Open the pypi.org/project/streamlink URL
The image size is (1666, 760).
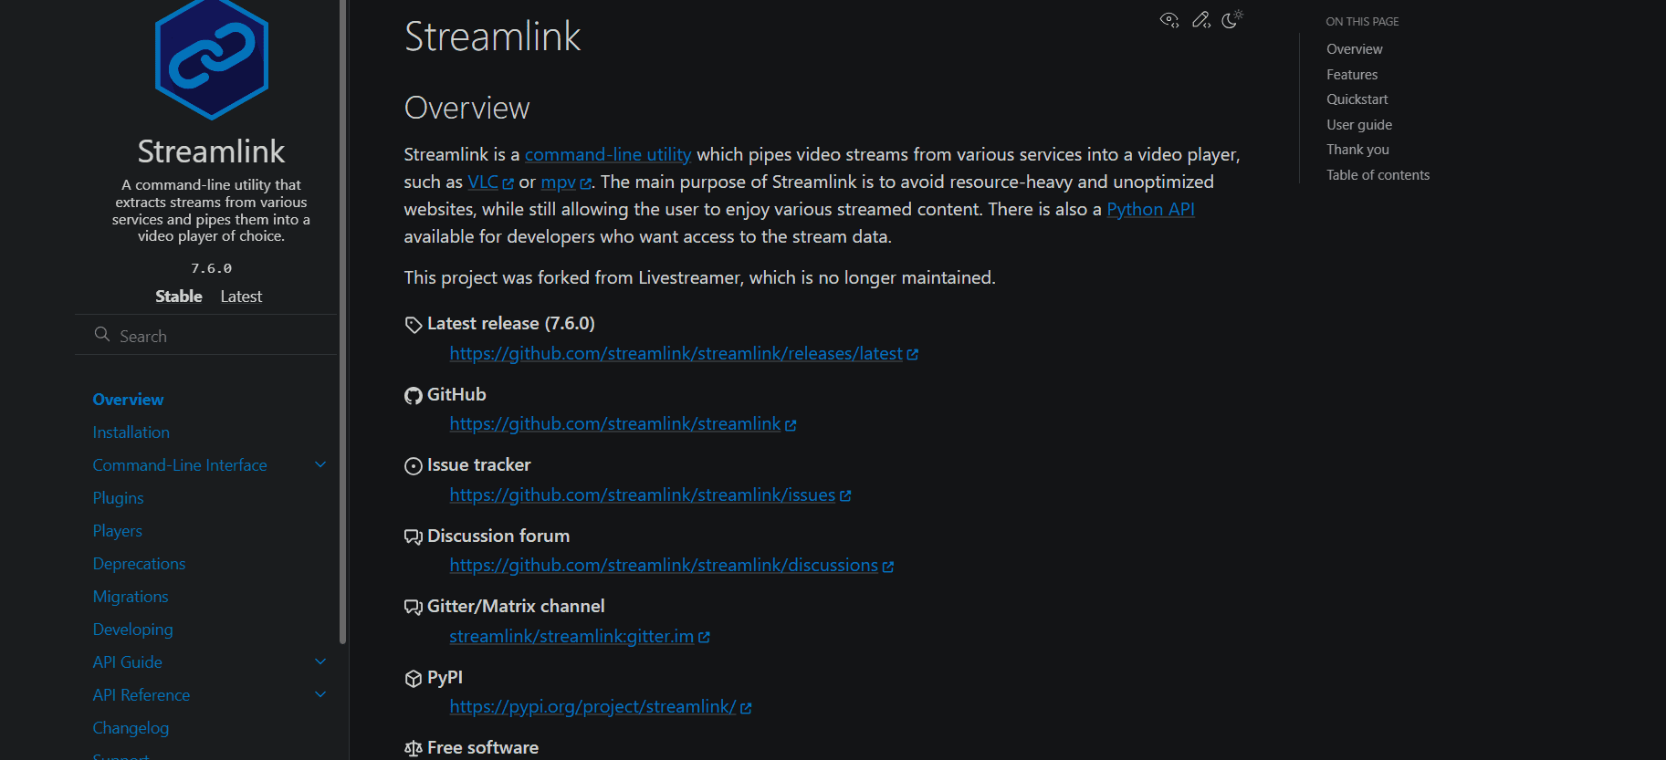[x=592, y=707]
